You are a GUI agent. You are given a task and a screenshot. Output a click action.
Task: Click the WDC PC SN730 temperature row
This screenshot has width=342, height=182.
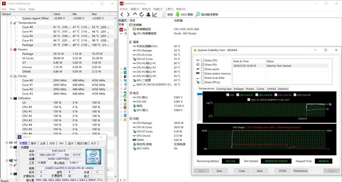tap(156, 84)
